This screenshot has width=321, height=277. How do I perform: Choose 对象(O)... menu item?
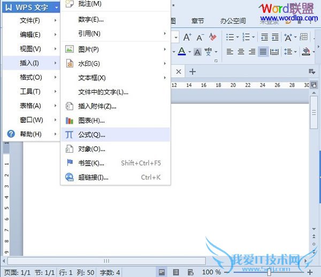tap(116, 149)
